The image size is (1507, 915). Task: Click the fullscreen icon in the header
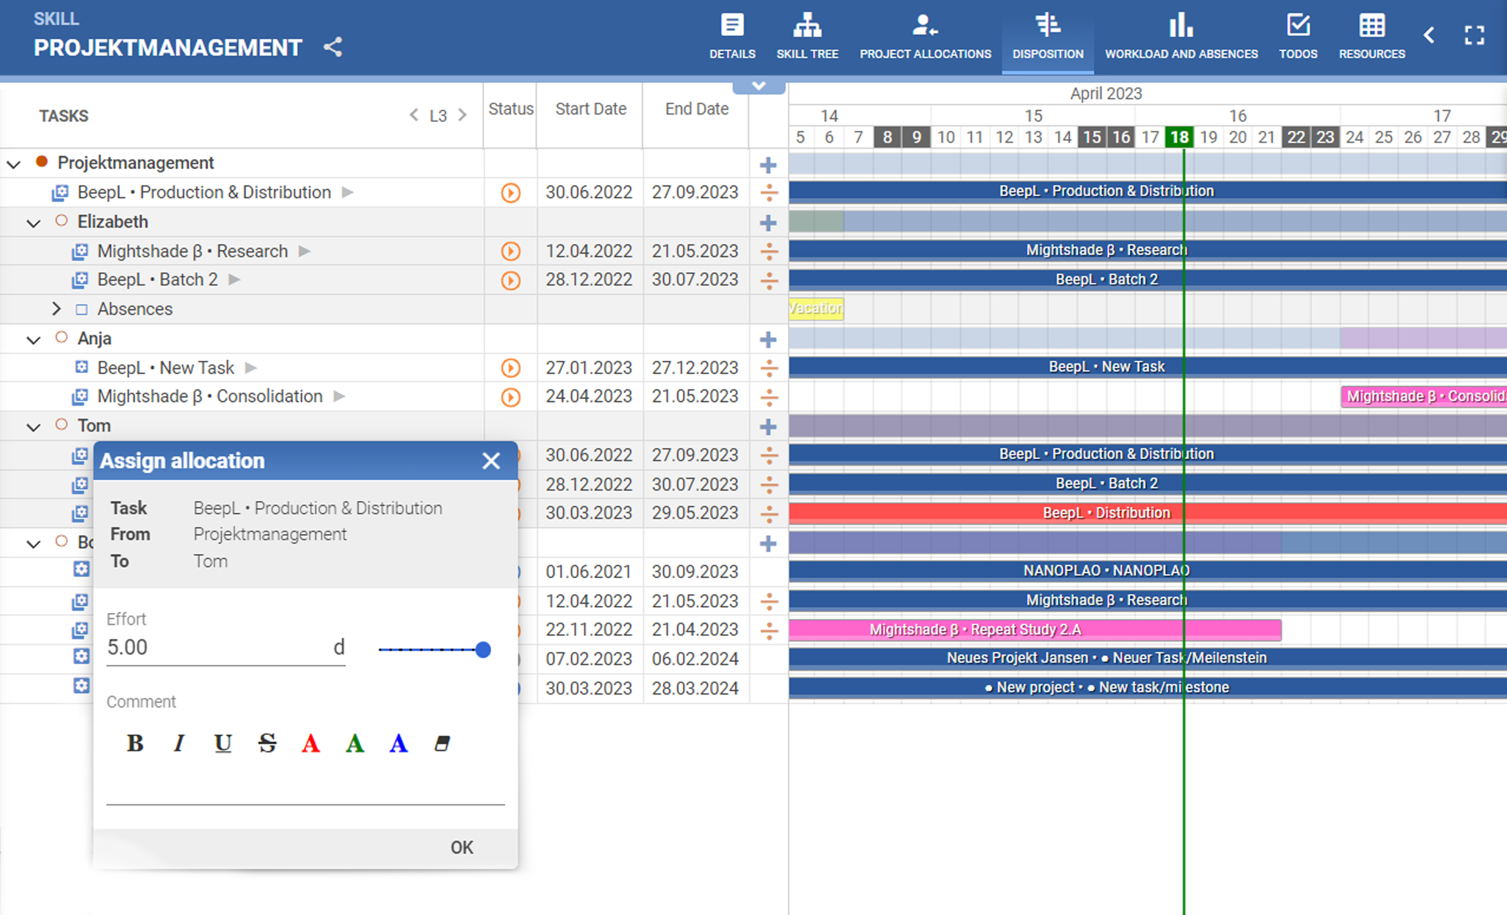[1474, 35]
